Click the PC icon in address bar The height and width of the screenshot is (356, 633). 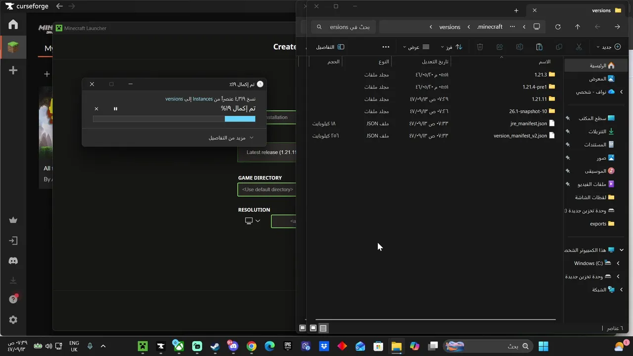pyautogui.click(x=537, y=27)
